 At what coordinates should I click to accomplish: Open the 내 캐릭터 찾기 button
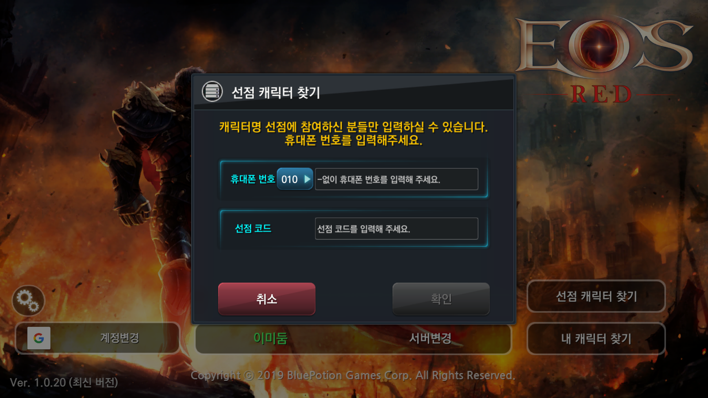click(x=596, y=339)
